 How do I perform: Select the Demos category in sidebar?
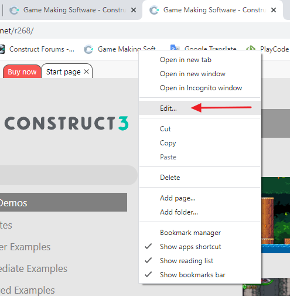click(x=63, y=202)
